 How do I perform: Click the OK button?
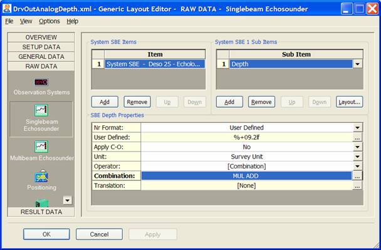tap(46, 234)
